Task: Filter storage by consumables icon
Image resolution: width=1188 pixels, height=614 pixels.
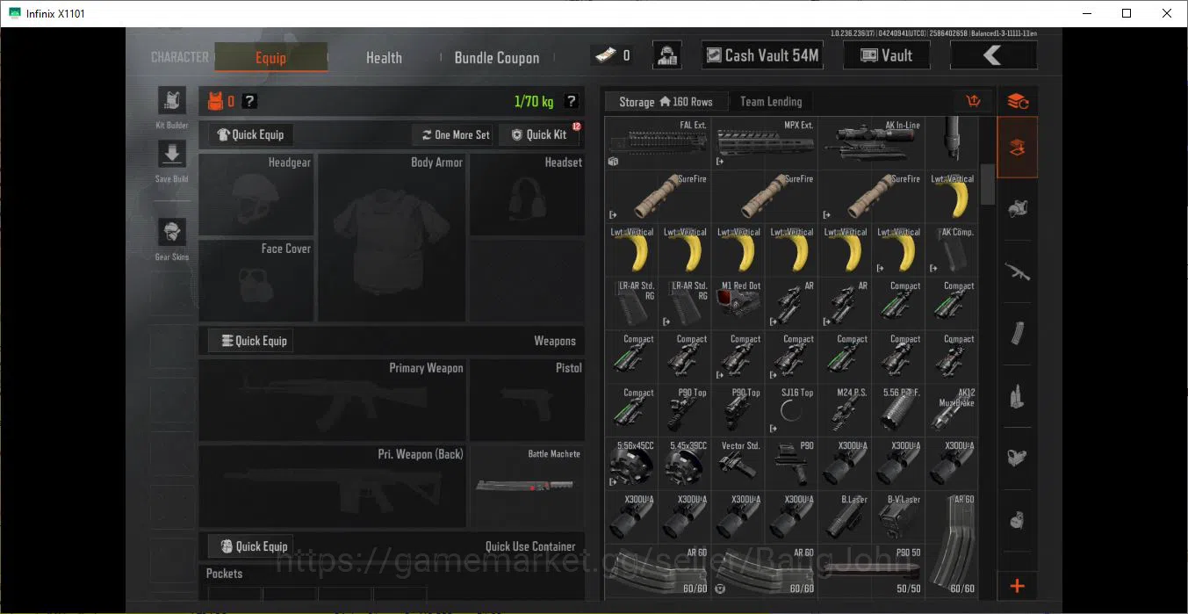Action: pyautogui.click(x=1018, y=520)
